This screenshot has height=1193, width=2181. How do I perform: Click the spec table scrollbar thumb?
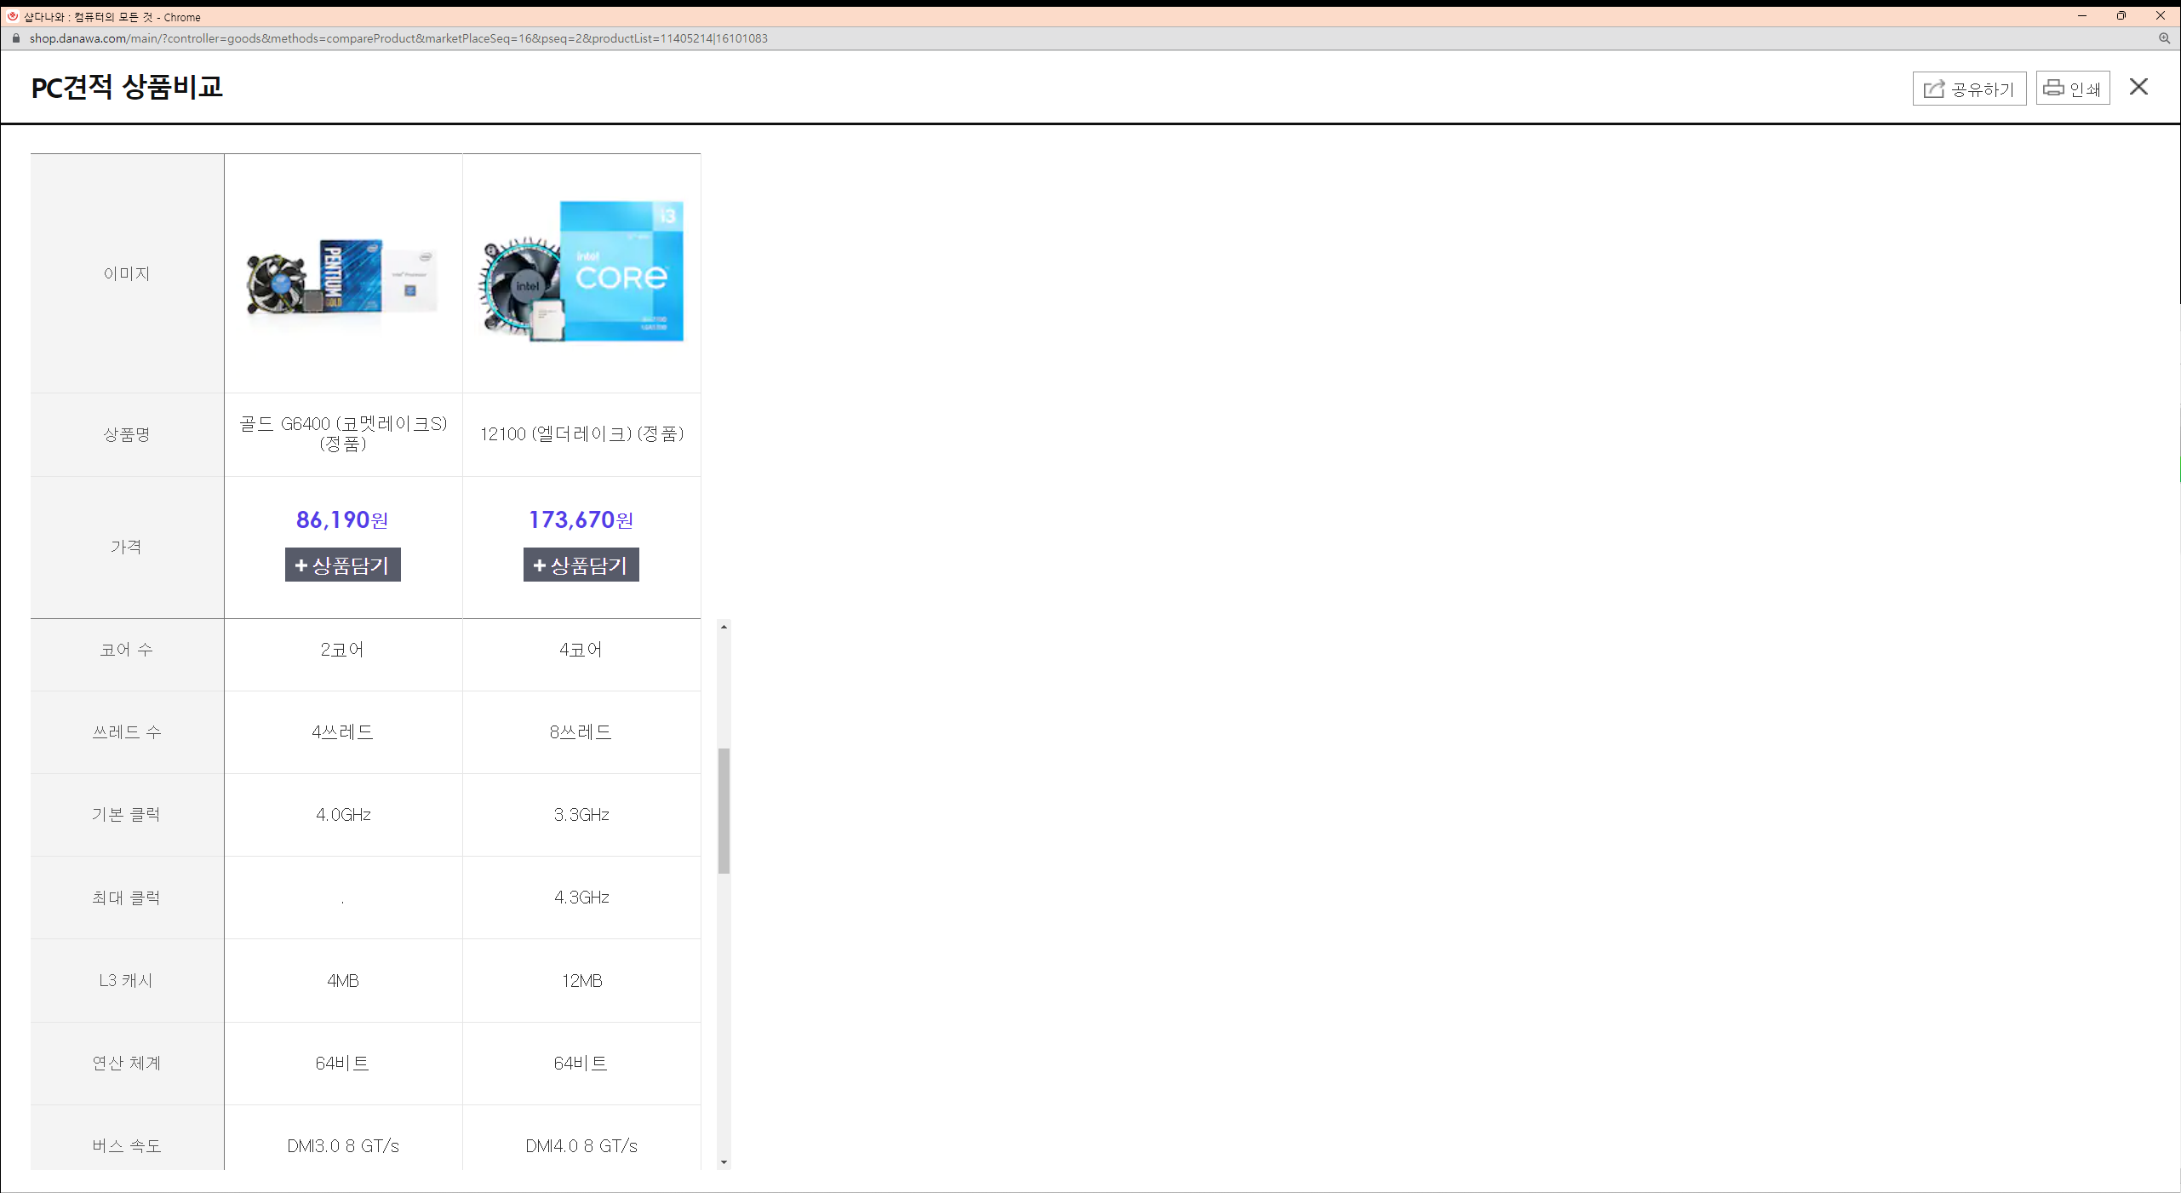[x=724, y=811]
